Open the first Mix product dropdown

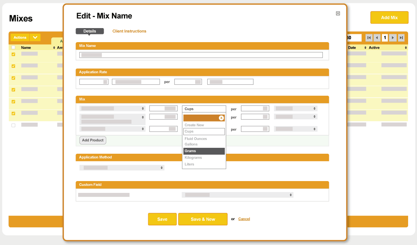click(x=112, y=109)
